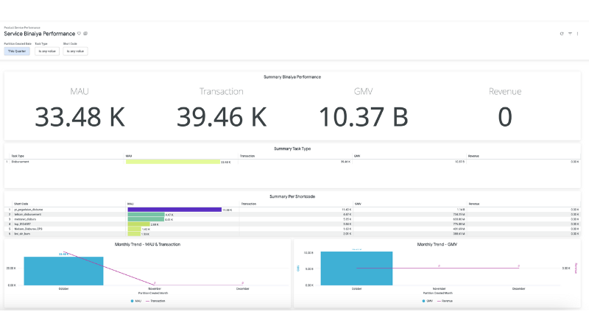Click the November point on the Transaction line
The image size is (589, 331).
pyautogui.click(x=155, y=285)
